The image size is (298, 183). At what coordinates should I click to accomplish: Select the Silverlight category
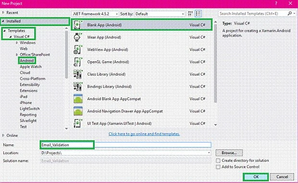point(28,121)
